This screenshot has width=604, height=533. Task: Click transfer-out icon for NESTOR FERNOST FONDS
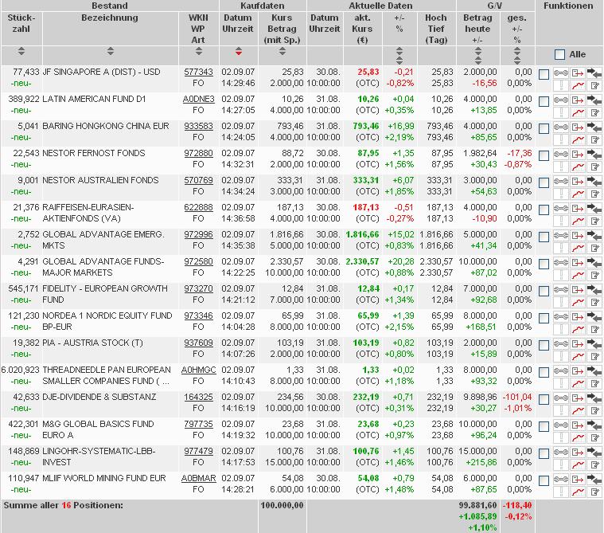pos(578,154)
